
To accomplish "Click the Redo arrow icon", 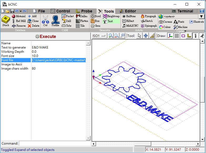I will click(24, 11).
